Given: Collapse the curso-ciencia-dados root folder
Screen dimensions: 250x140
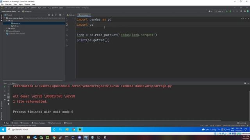Looking at the screenshot, I should point(4,18).
